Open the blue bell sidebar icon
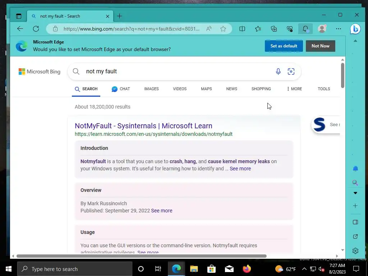Screen dimensions: 368x276 point(355,169)
